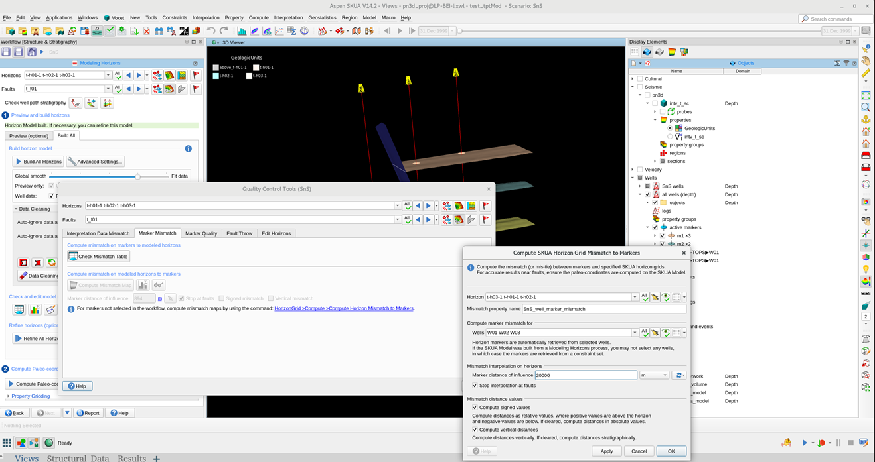The image size is (875, 462).
Task: Click the filter funnel icon in Objects header
Action: click(x=846, y=63)
